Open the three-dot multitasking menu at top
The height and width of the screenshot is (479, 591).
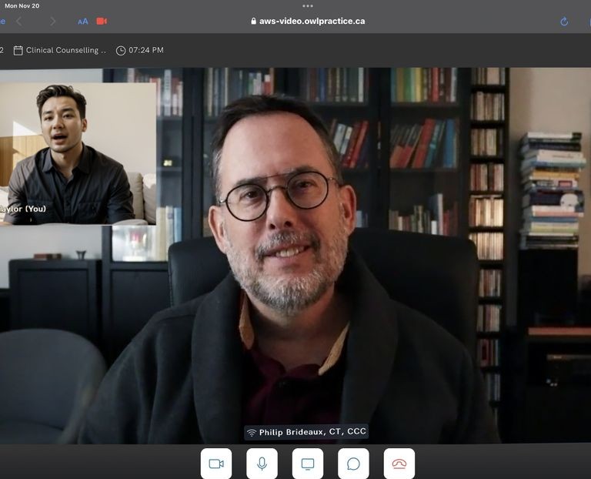point(308,5)
